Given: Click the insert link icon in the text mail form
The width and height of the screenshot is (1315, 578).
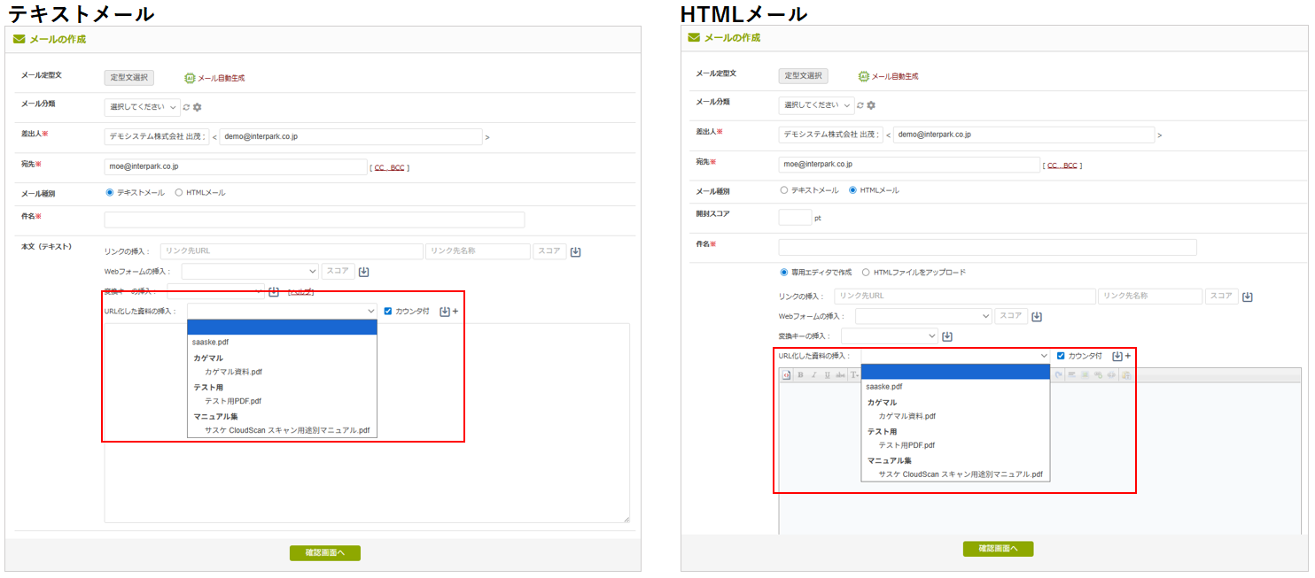Looking at the screenshot, I should click(575, 251).
